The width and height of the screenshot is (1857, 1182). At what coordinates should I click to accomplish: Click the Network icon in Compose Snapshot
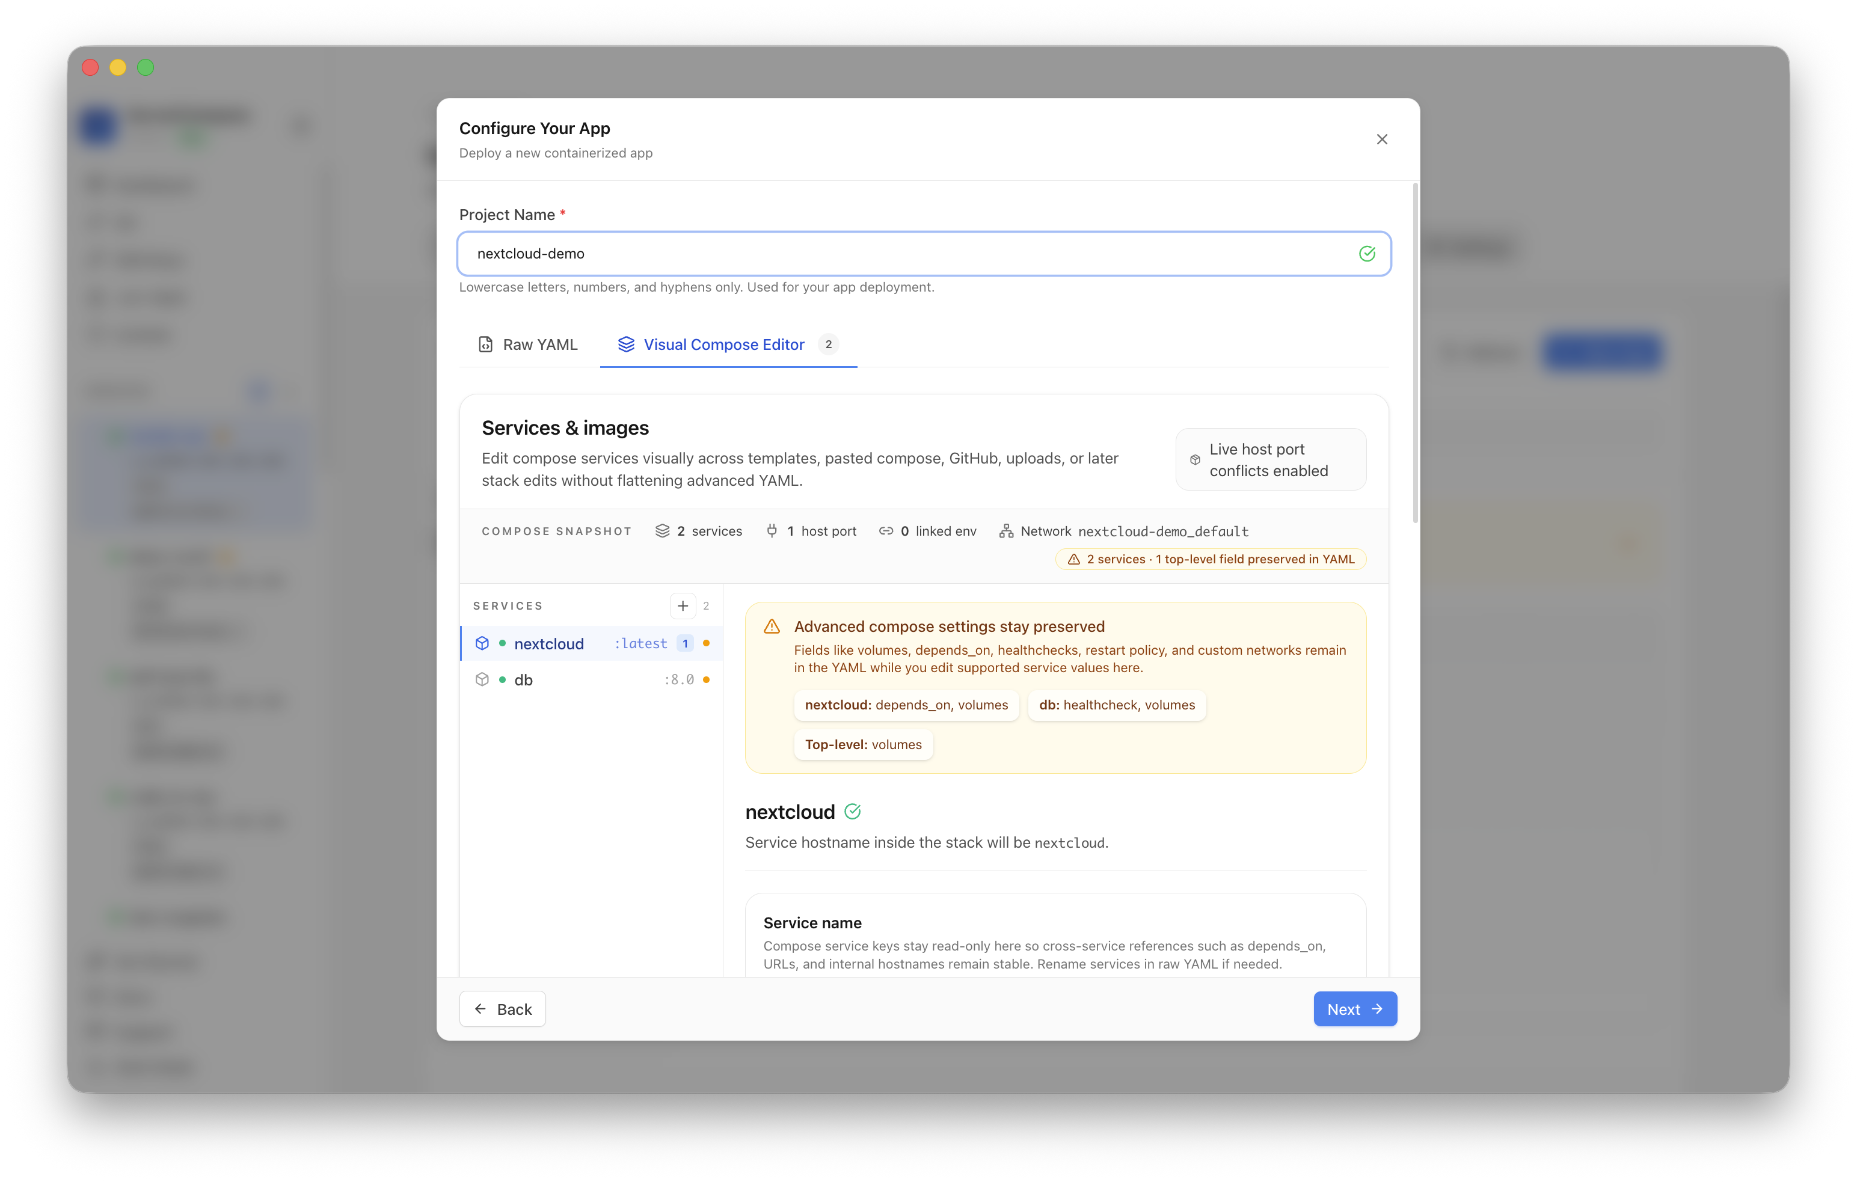[1005, 531]
